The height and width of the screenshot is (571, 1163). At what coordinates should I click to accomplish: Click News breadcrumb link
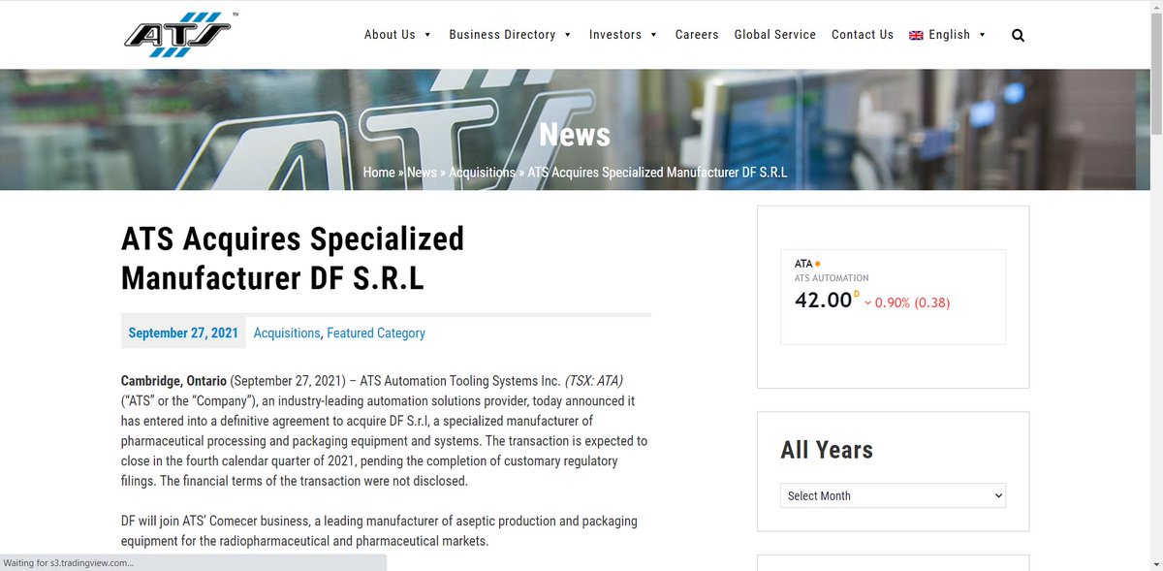click(422, 173)
